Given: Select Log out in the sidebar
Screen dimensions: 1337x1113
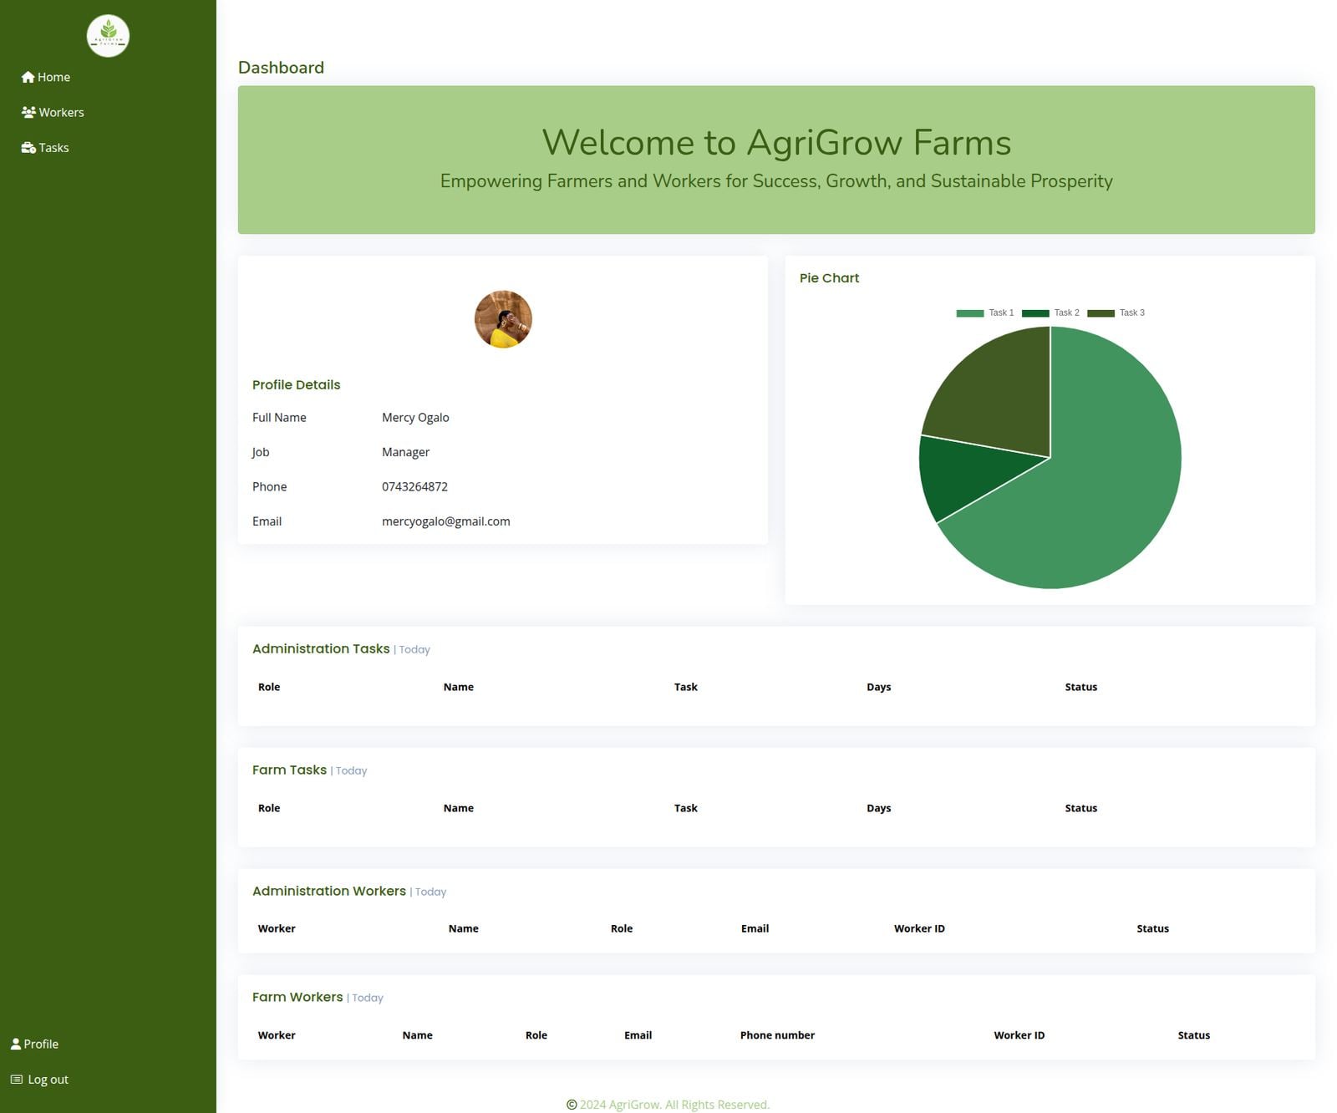Looking at the screenshot, I should 39,1080.
